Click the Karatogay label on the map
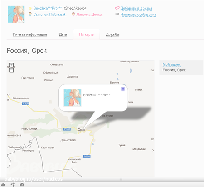Image resolution: width=204 pixels, height=187 pixels. (28, 151)
